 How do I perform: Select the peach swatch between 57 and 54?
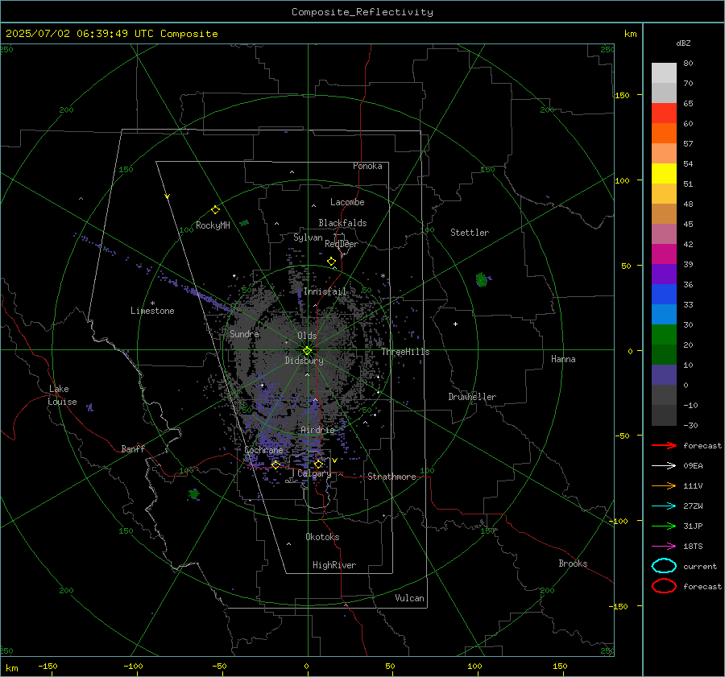tap(664, 154)
